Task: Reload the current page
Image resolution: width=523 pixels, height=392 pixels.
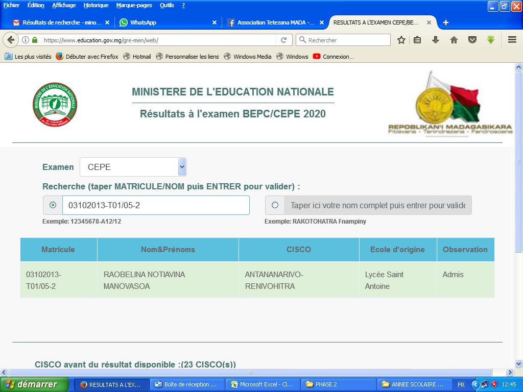Action: click(x=284, y=40)
